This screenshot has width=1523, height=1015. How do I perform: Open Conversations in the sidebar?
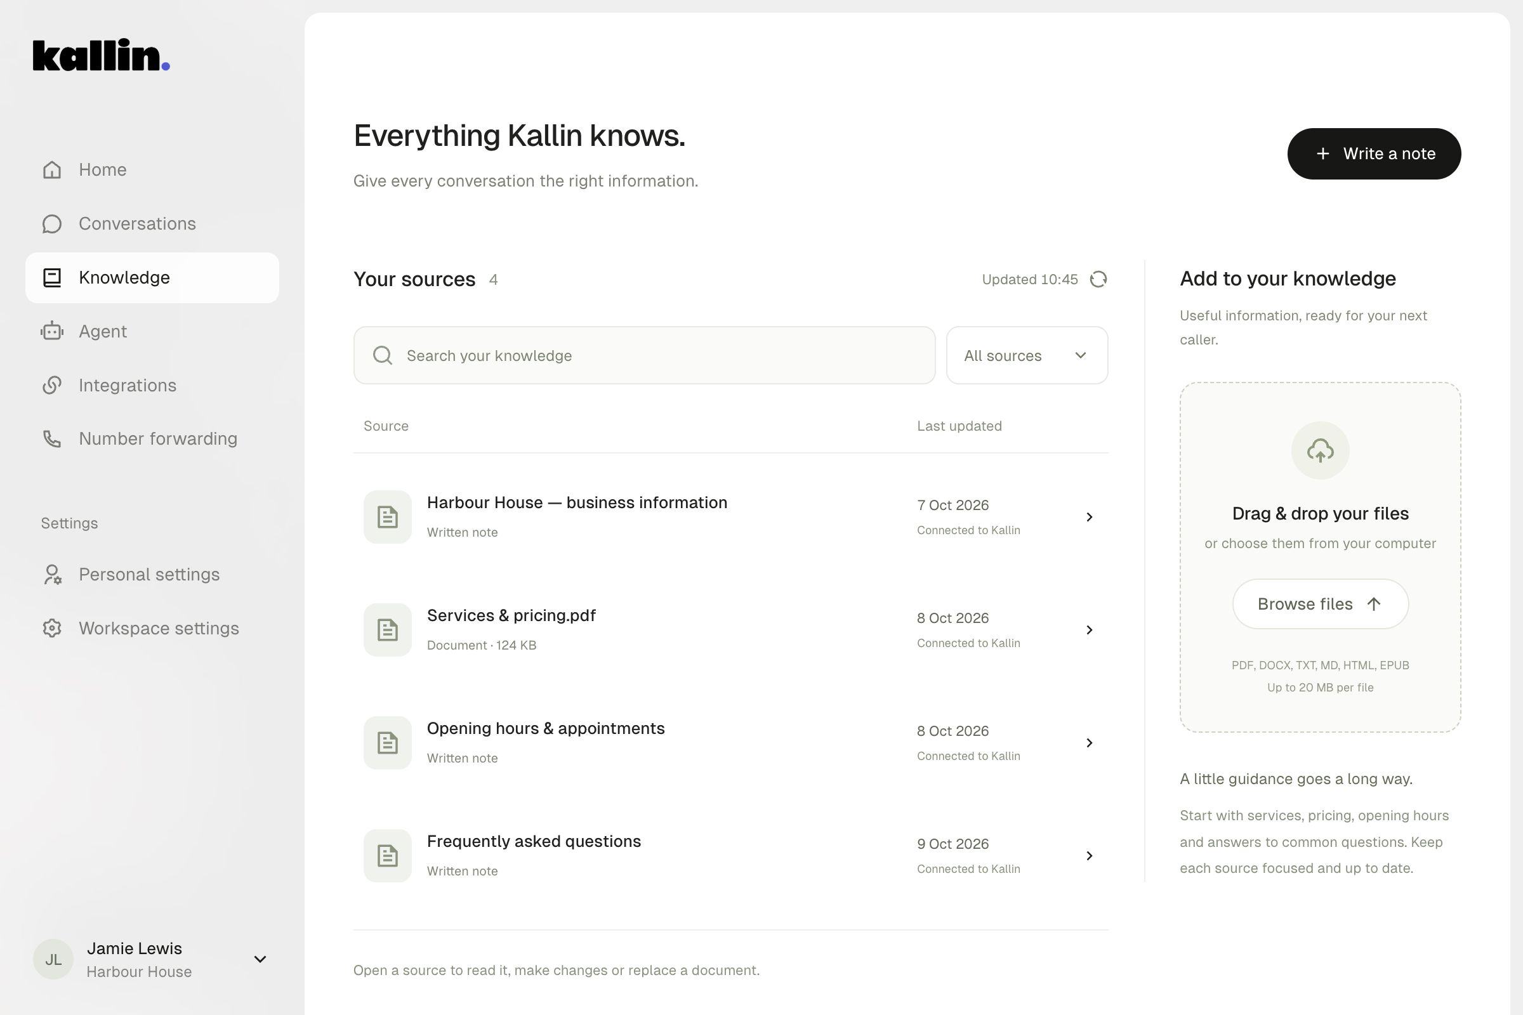click(152, 224)
